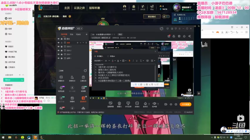250x140 pixels.
Task: Click the 类型 pill button beside app logo
Action: tap(79, 28)
